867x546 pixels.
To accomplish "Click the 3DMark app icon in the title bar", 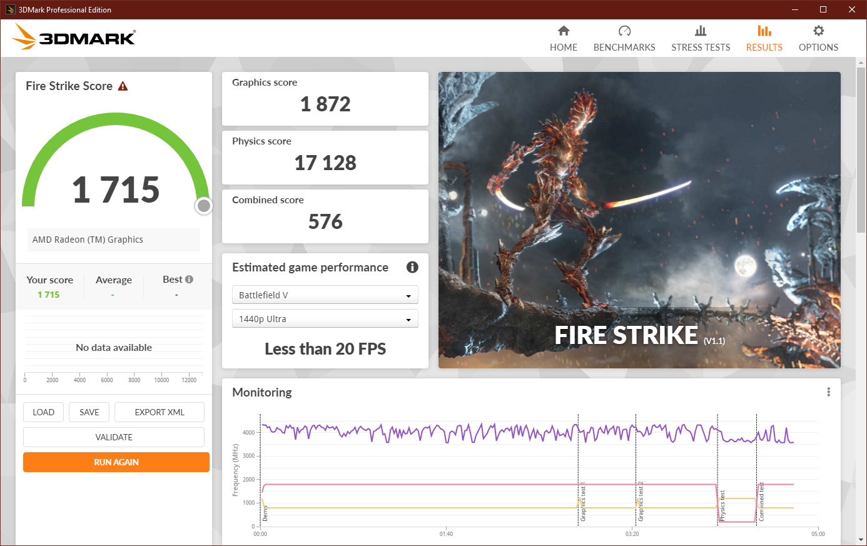I will pos(11,9).
